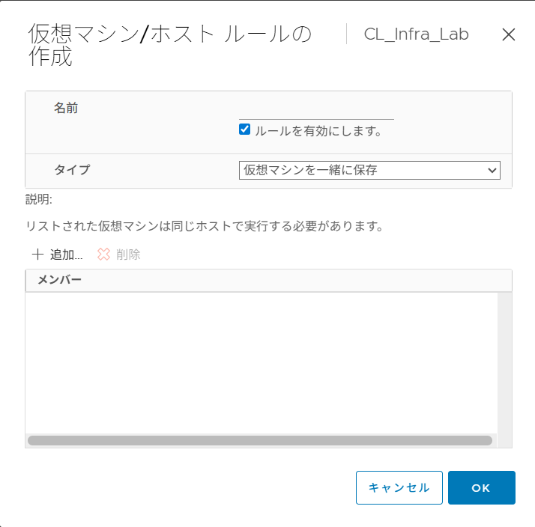This screenshot has height=527, width=535.
Task: Click the CL_Infra_Lab cluster name
Action: coord(416,34)
